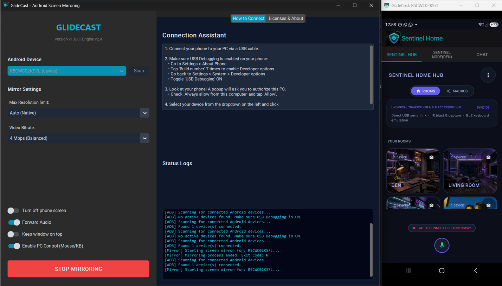Click the GlideCast icon in the mirror window title bar
Image resolution: width=502 pixels, height=286 pixels.
point(387,5)
